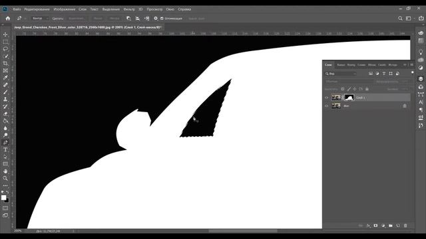Screen dimensions: 426x239
Task: Select the Brush tool
Action: pos(5,92)
